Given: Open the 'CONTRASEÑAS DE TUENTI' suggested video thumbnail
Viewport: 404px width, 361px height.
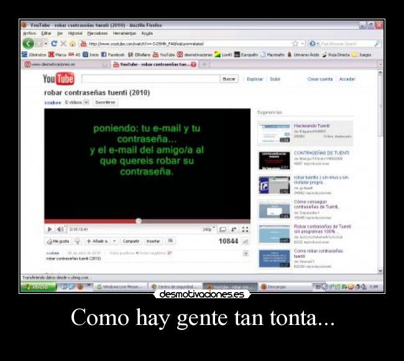Looking at the screenshot, I should (x=274, y=160).
